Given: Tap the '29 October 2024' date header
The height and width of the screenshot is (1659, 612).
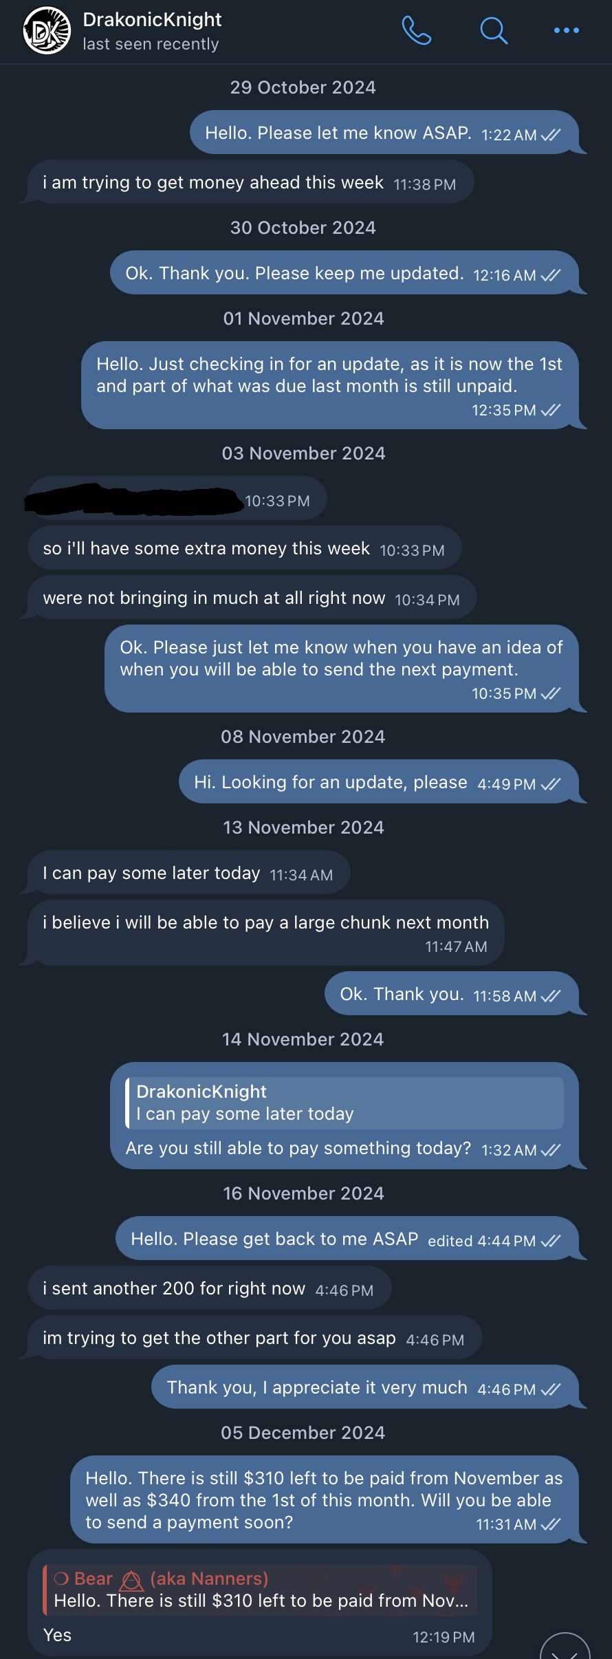Looking at the screenshot, I should pos(303,87).
